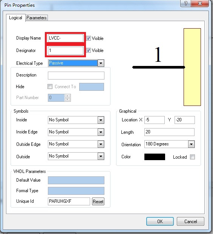213x234 pixels.
Task: Expand the Outside symbol dropdown
Action: [x=101, y=156]
